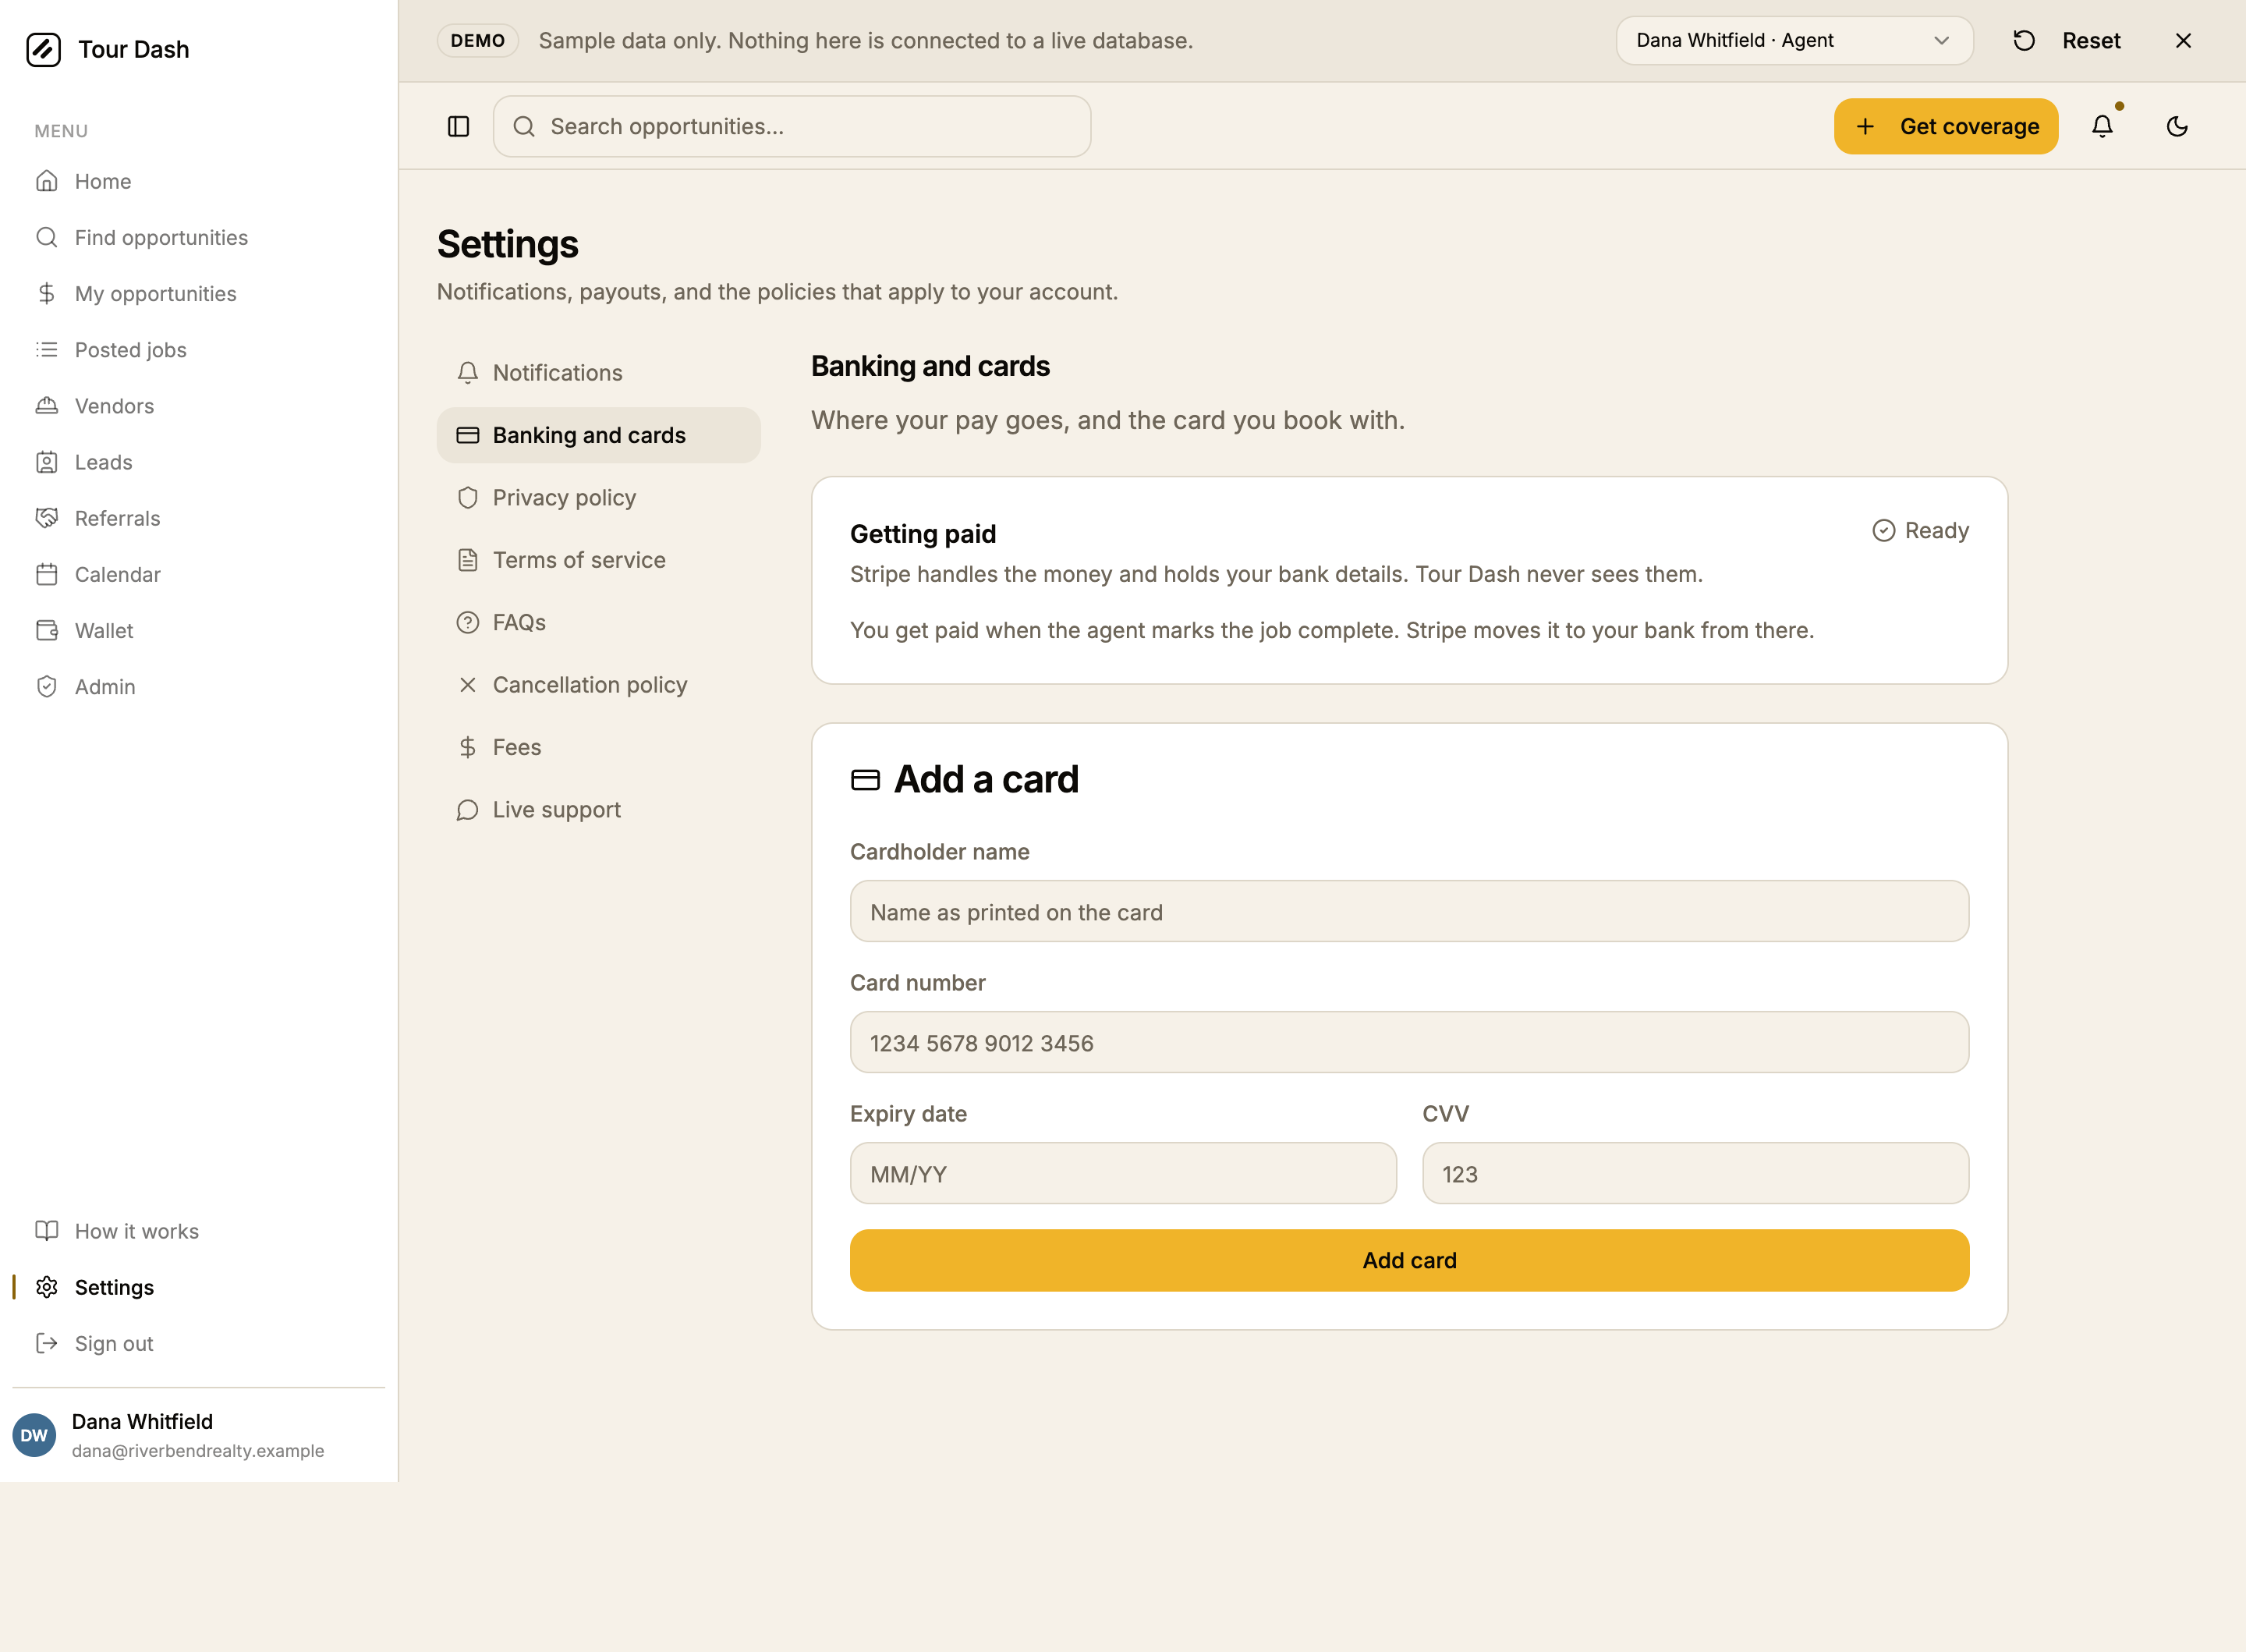Click the Tour Dash logo icon
Screen dimensions: 2246x1652
43,49
